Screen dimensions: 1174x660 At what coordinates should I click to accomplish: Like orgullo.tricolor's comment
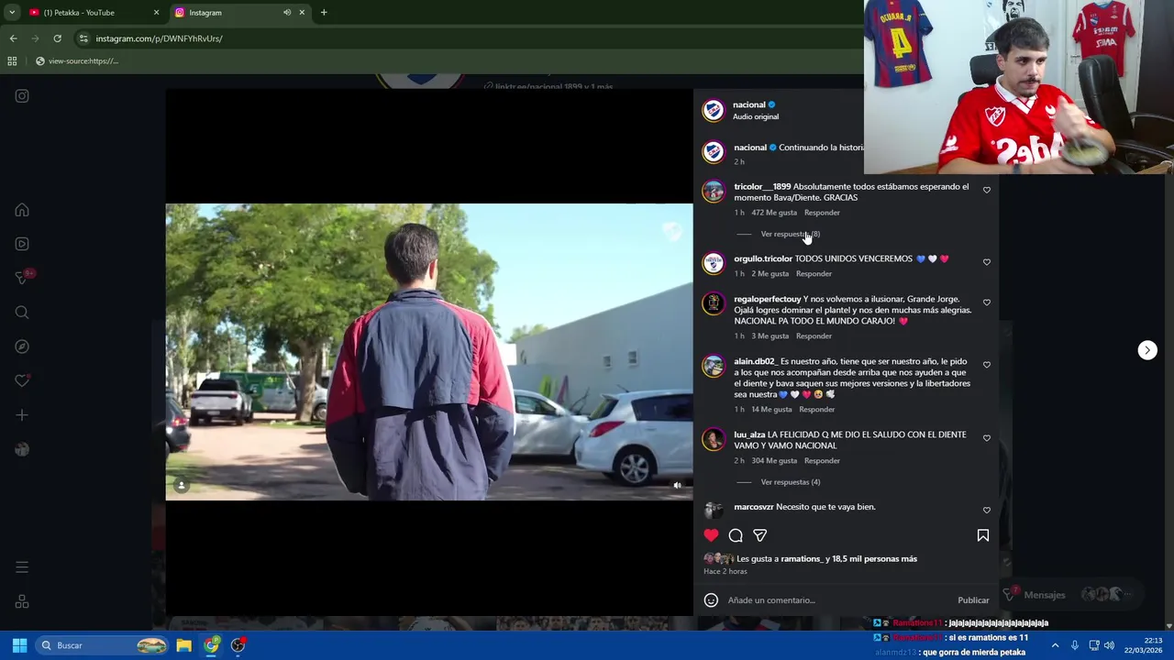click(987, 262)
